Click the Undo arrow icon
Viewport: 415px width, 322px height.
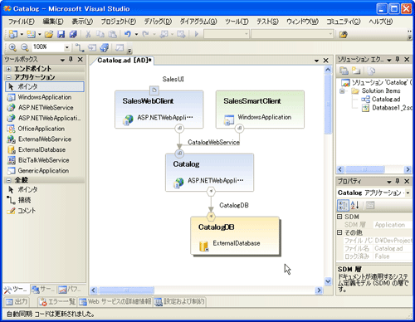tap(128, 34)
